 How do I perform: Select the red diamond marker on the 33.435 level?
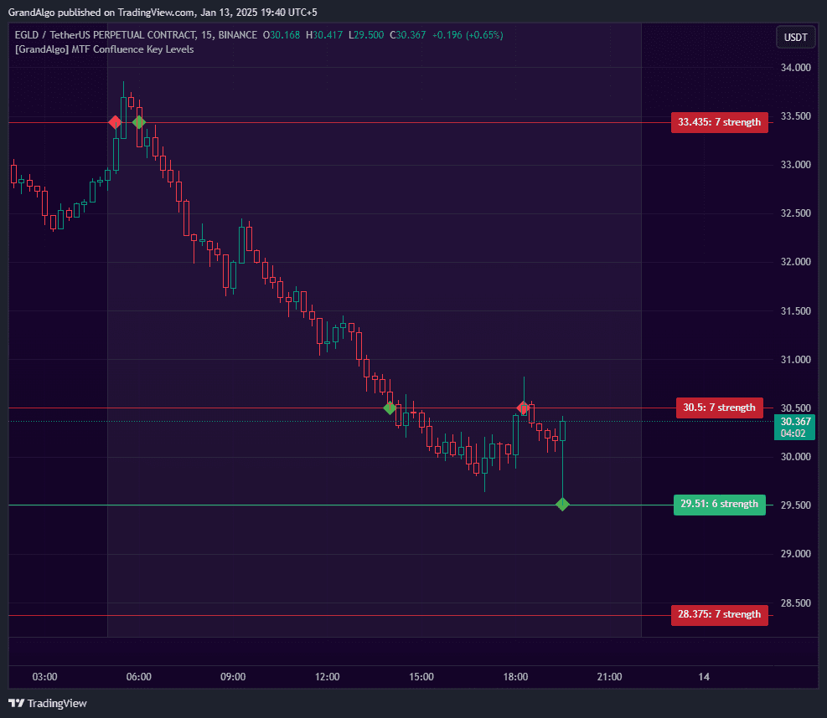115,122
